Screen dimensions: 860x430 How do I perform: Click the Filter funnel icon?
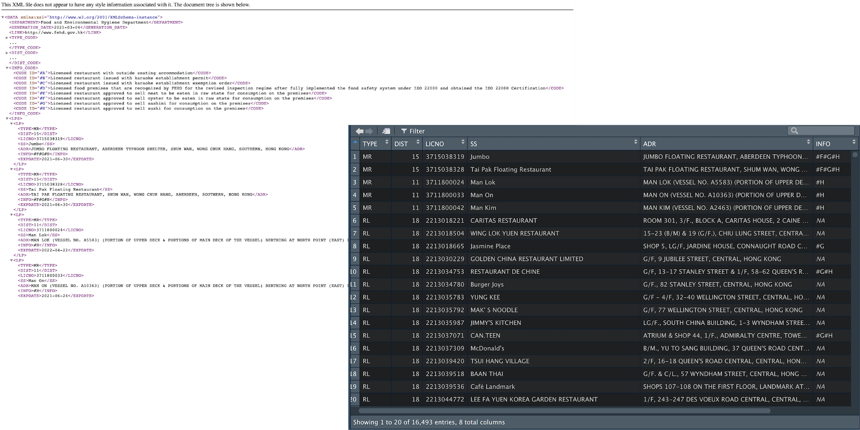[404, 131]
